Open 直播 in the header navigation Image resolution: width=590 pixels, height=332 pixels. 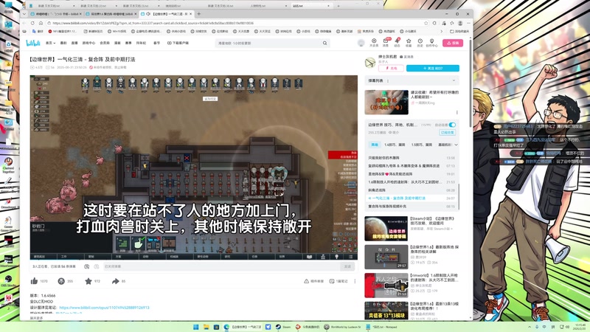point(74,43)
